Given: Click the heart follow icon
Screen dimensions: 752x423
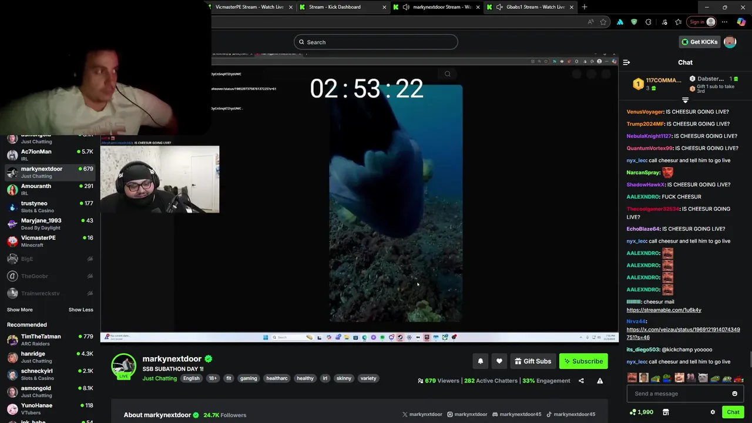Looking at the screenshot, I should coord(499,361).
